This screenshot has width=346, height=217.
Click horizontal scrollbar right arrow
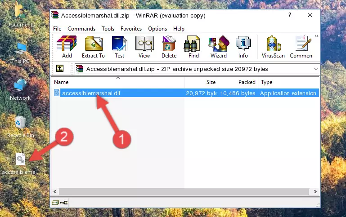click(x=315, y=192)
